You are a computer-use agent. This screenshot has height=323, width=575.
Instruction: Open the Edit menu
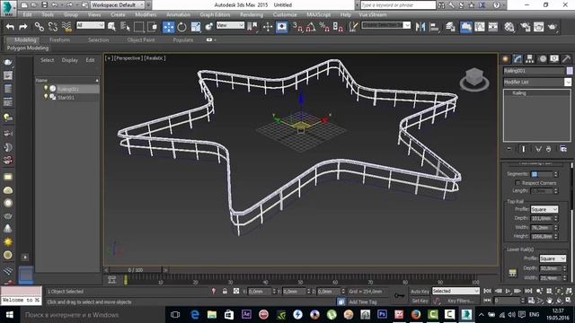click(27, 14)
